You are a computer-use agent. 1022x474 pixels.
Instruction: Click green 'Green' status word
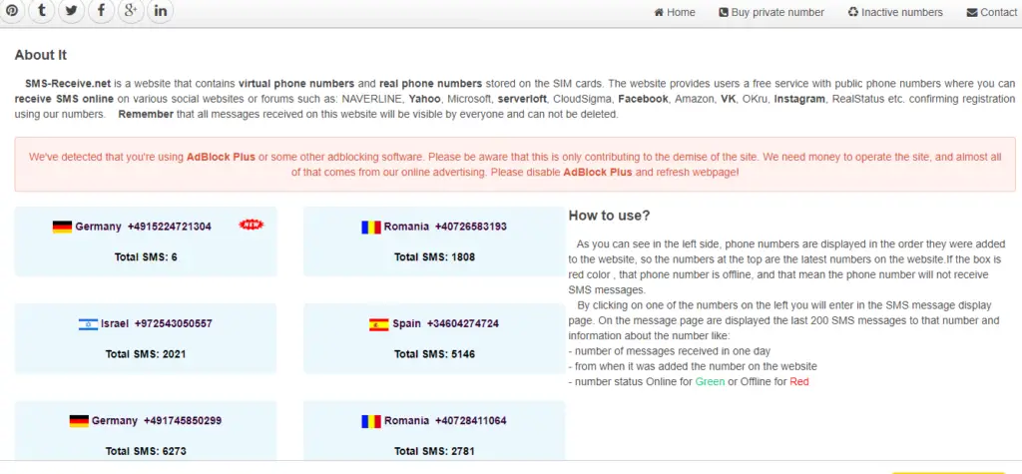point(710,381)
